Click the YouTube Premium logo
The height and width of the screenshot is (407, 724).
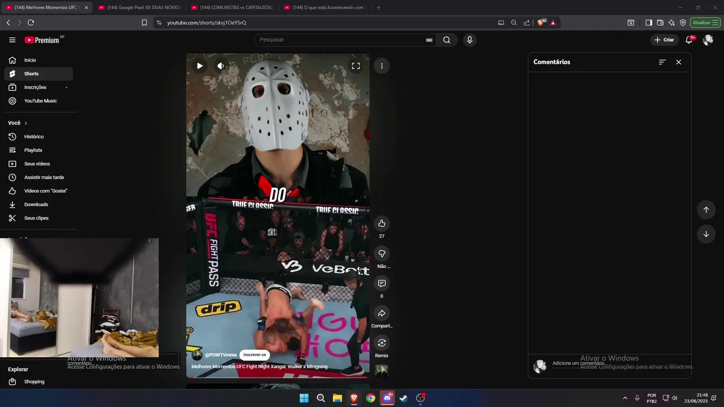[43, 40]
